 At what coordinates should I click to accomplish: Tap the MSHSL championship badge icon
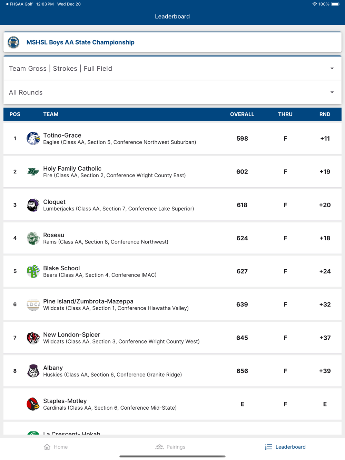(x=14, y=42)
